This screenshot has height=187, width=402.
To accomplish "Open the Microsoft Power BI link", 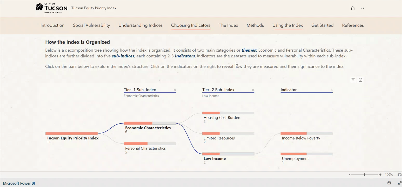I will (19, 183).
